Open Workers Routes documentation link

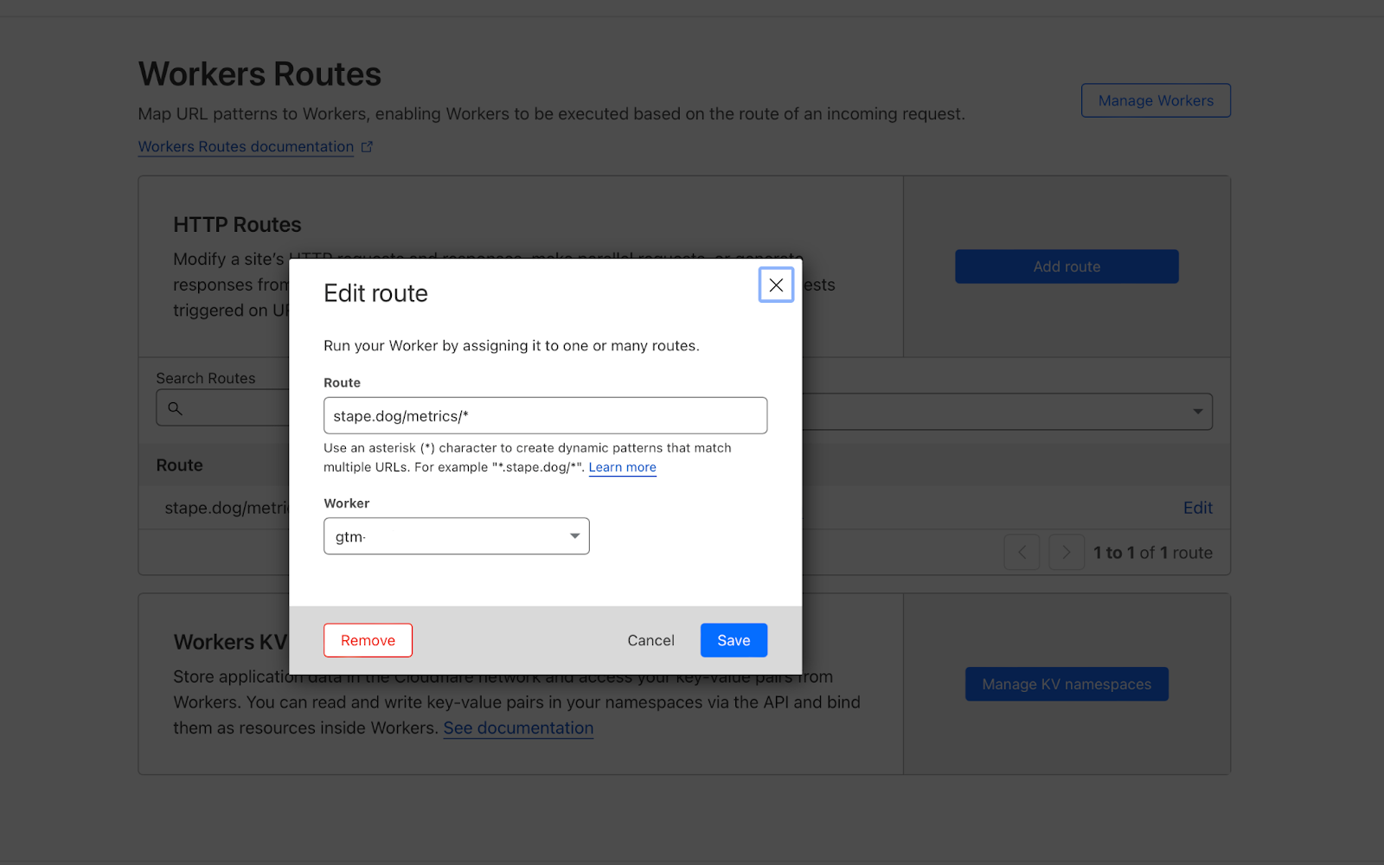[x=246, y=147]
